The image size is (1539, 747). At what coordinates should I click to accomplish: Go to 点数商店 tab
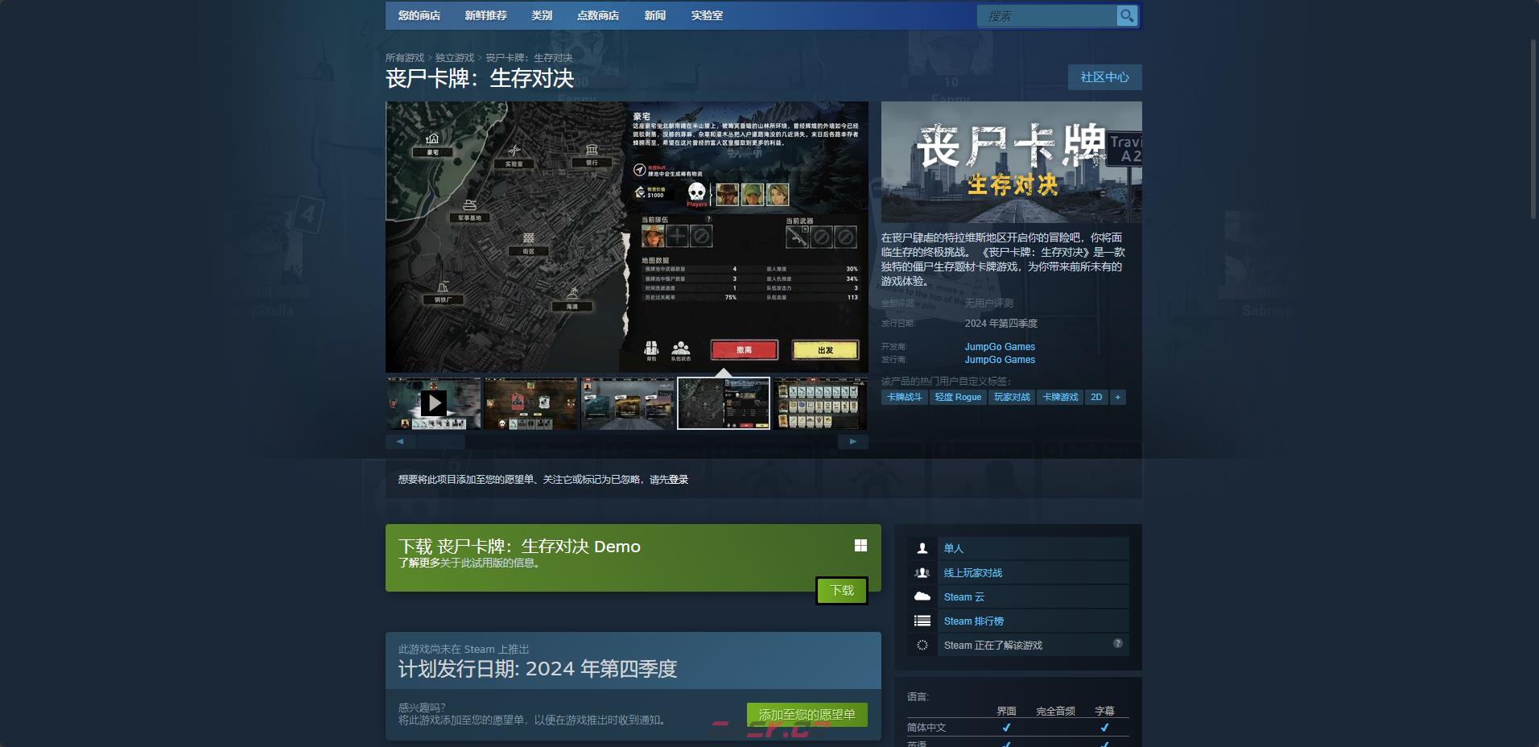pyautogui.click(x=597, y=15)
